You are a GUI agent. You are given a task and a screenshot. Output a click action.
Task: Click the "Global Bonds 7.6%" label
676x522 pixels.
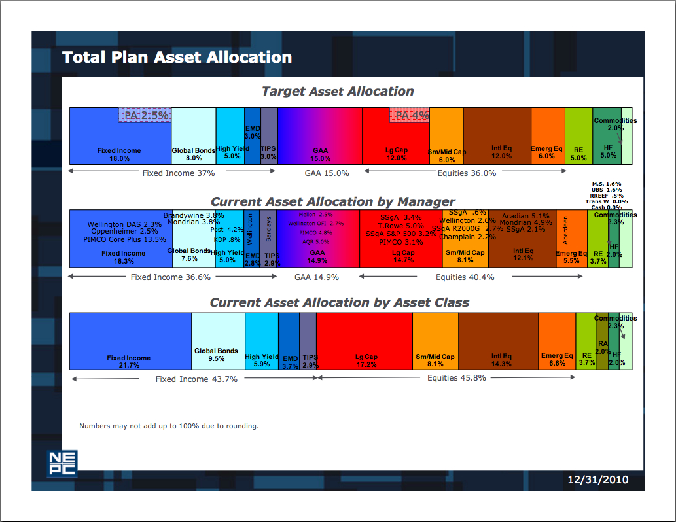[189, 254]
